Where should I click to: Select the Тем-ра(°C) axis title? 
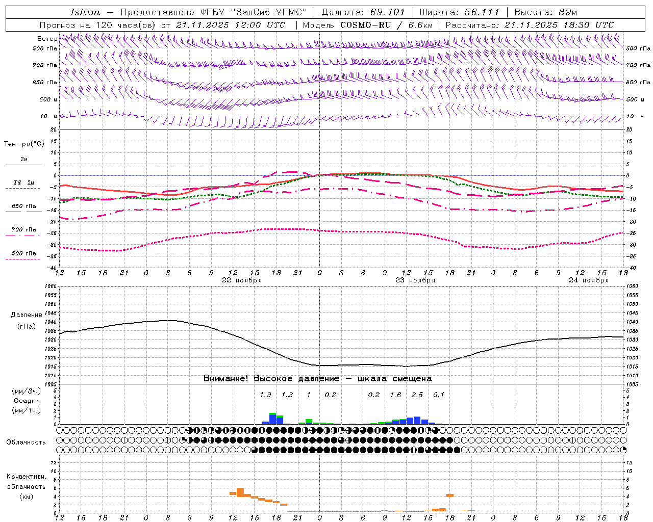pos(24,144)
